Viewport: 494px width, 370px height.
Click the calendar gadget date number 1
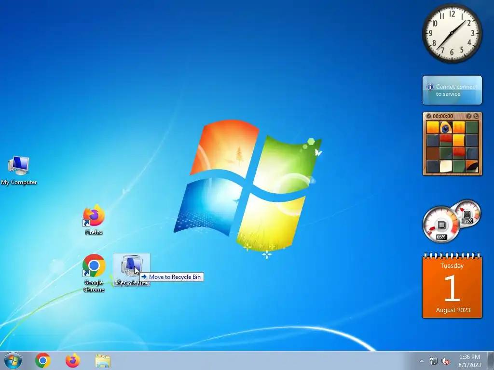[452, 288]
